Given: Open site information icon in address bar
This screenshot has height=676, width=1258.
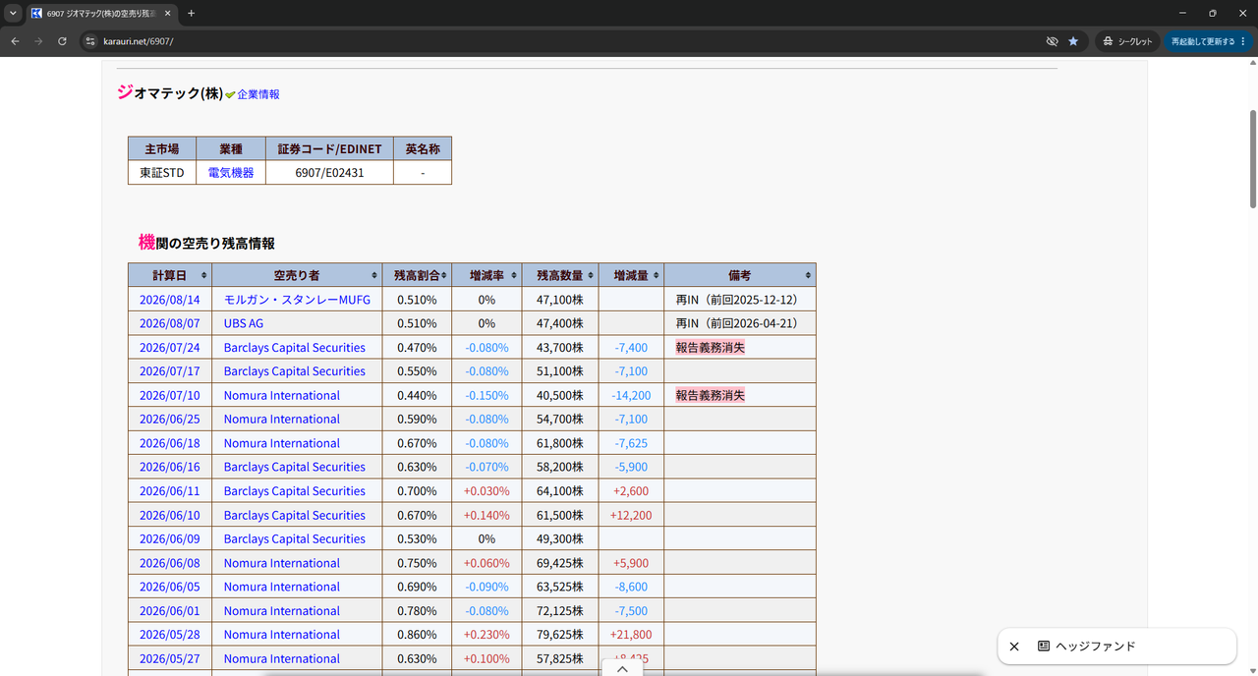Looking at the screenshot, I should tap(90, 41).
